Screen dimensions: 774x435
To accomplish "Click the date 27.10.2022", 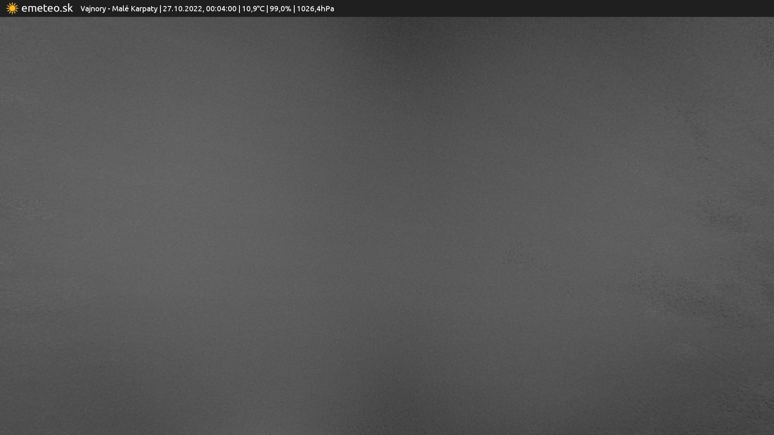I will (x=182, y=9).
